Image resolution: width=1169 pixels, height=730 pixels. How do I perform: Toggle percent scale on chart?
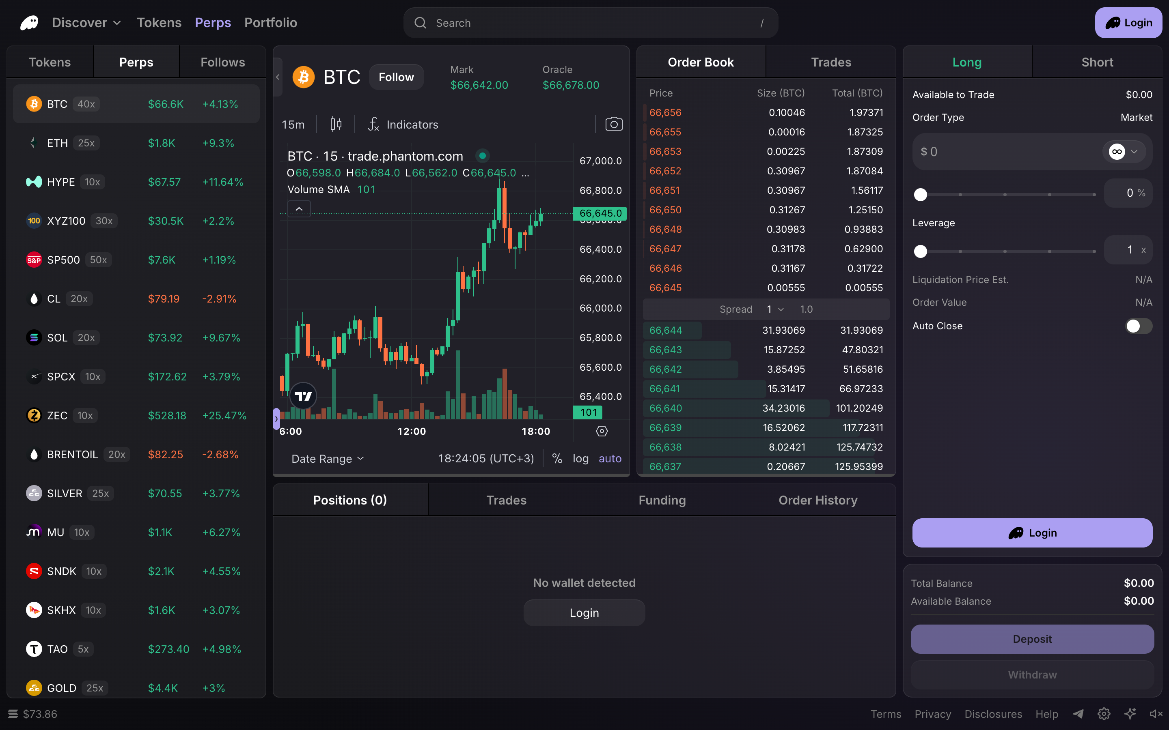point(557,458)
